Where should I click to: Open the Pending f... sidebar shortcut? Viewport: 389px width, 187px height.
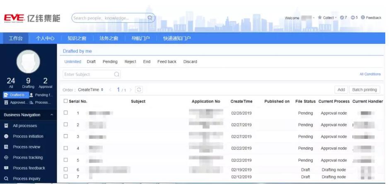tap(41, 95)
